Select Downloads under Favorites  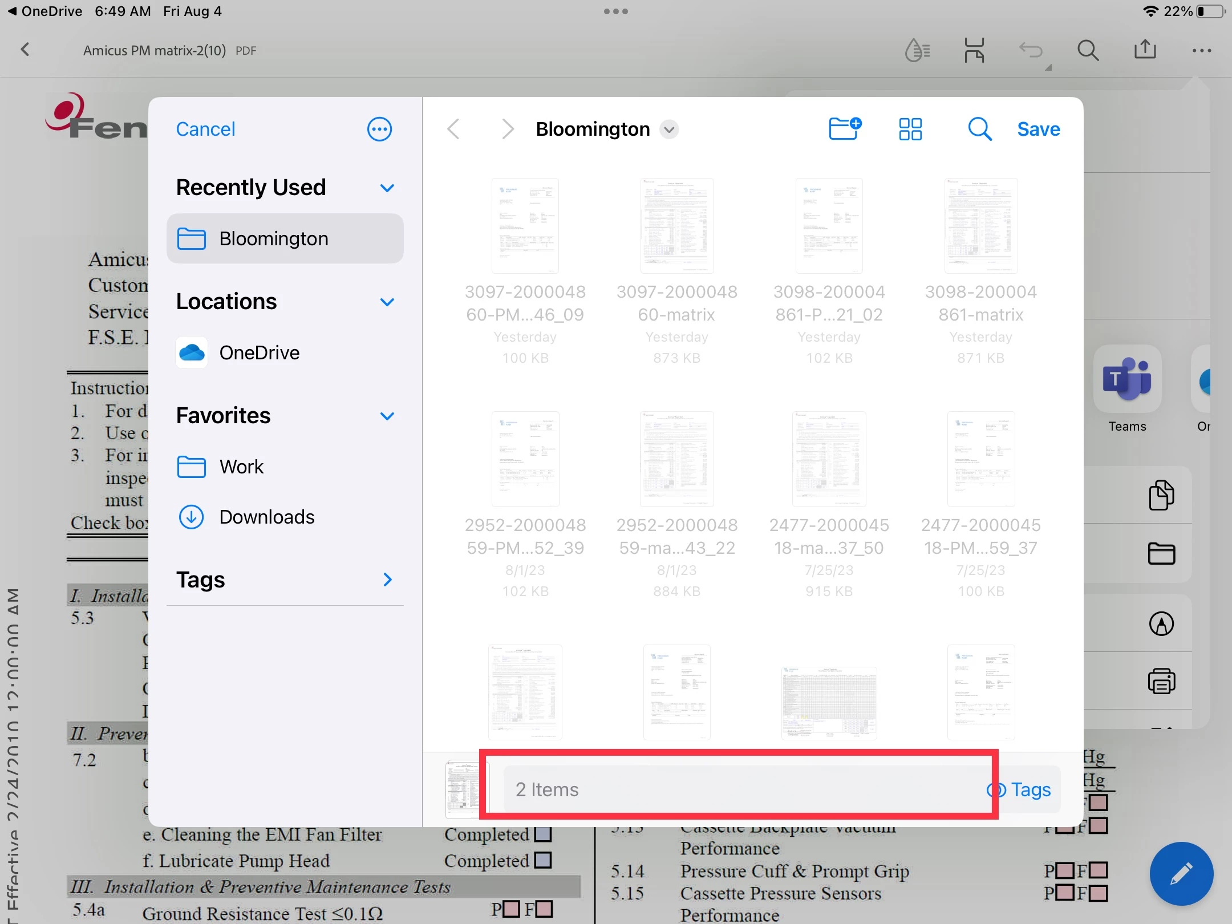pos(266,517)
